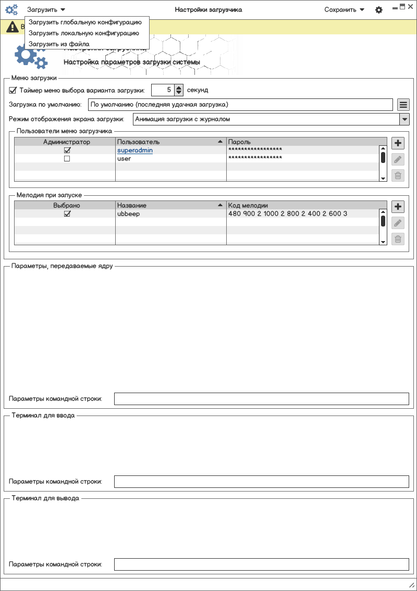This screenshot has height=591, width=417.
Task: Click the users table scrollbar thumb
Action: tap(383, 157)
